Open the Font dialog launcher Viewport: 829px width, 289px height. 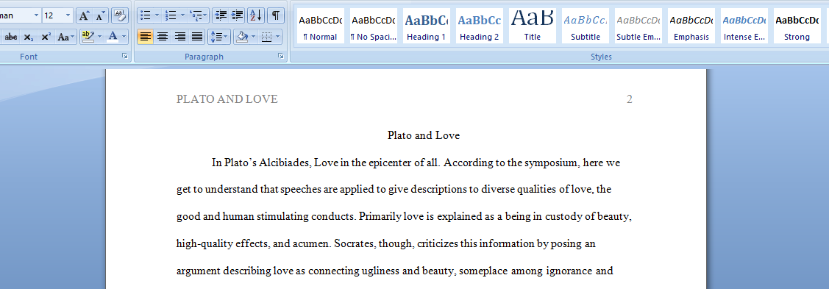[x=125, y=56]
